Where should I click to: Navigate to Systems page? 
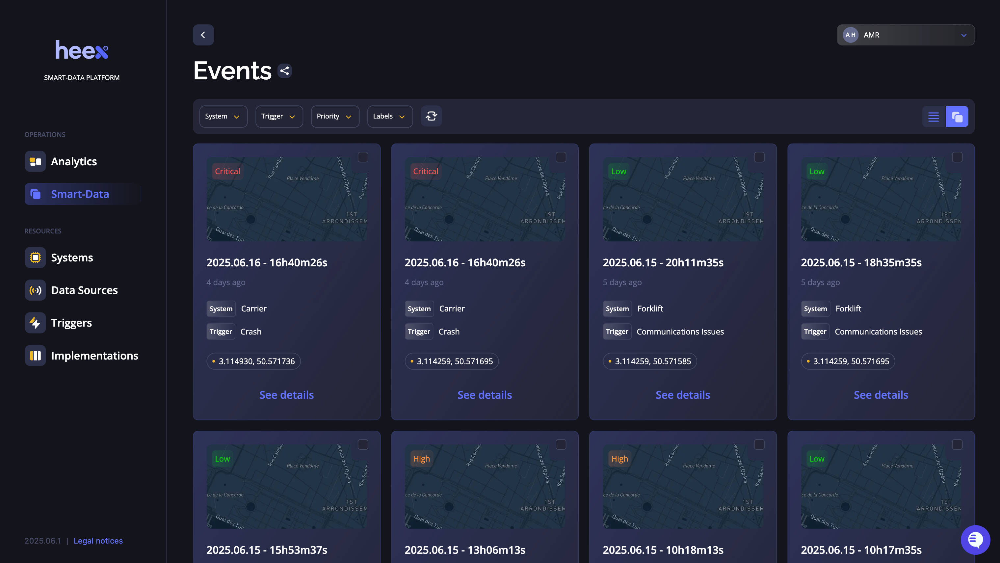(72, 257)
